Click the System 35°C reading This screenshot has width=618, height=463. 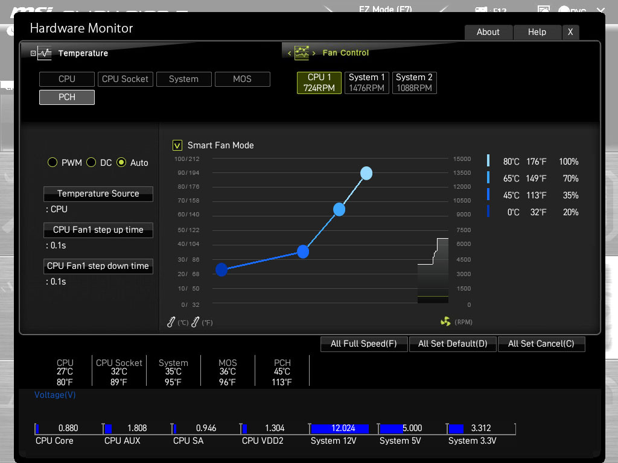pos(173,371)
